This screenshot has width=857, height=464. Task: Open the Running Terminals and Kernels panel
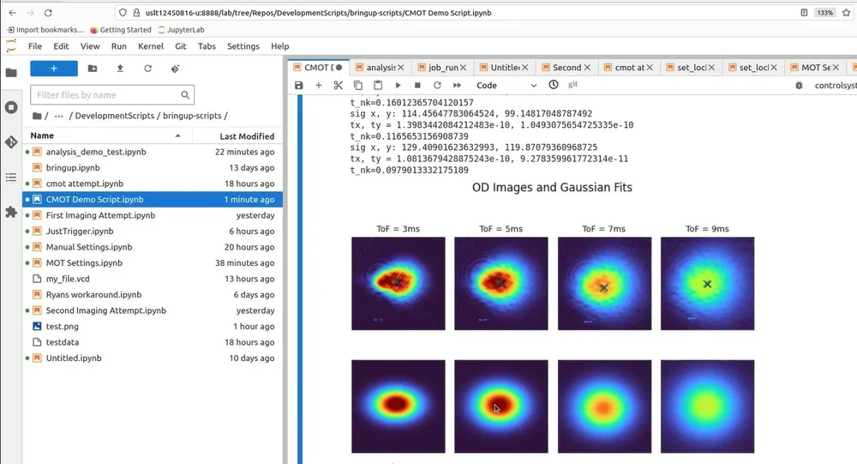pyautogui.click(x=11, y=107)
